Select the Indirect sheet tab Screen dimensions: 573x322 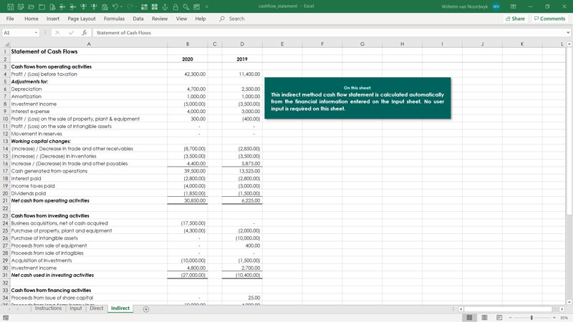pyautogui.click(x=120, y=308)
